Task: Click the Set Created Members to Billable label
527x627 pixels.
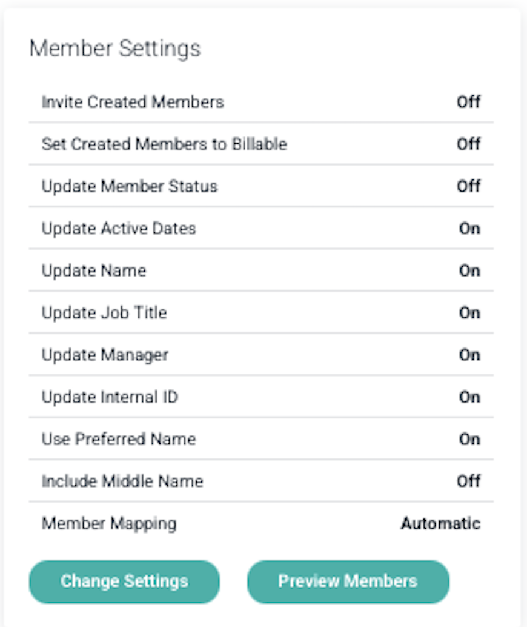Action: pos(164,144)
